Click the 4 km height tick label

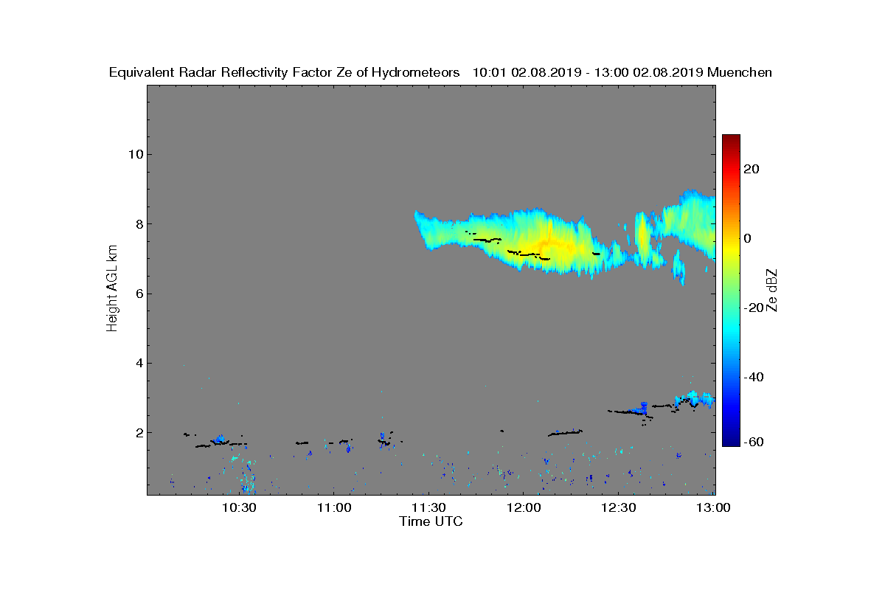tap(138, 363)
